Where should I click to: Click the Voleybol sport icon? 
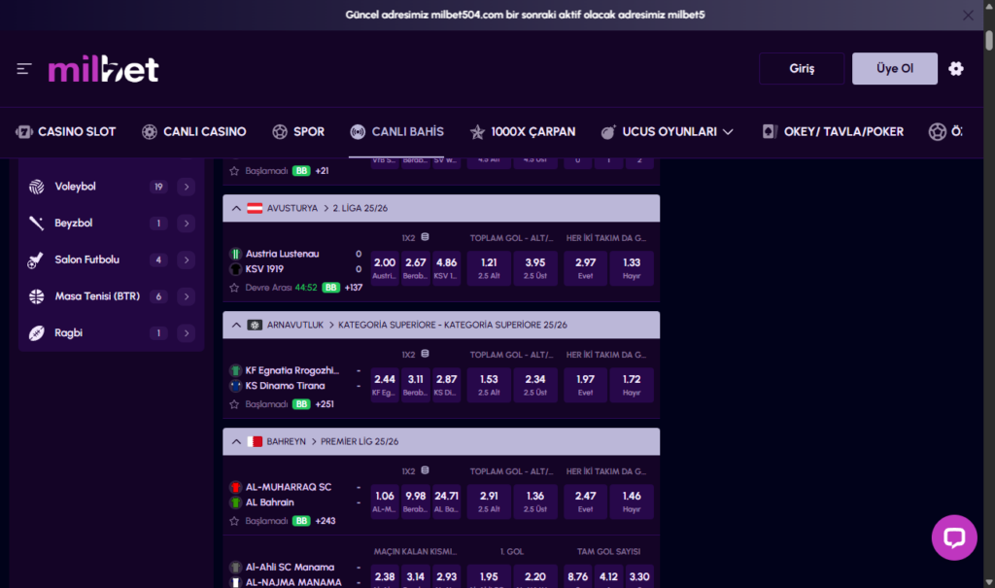(36, 187)
